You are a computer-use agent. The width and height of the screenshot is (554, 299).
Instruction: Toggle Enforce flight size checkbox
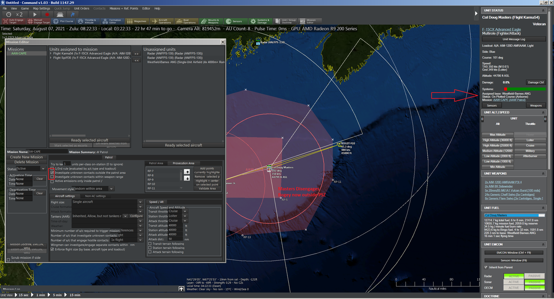tap(52, 249)
